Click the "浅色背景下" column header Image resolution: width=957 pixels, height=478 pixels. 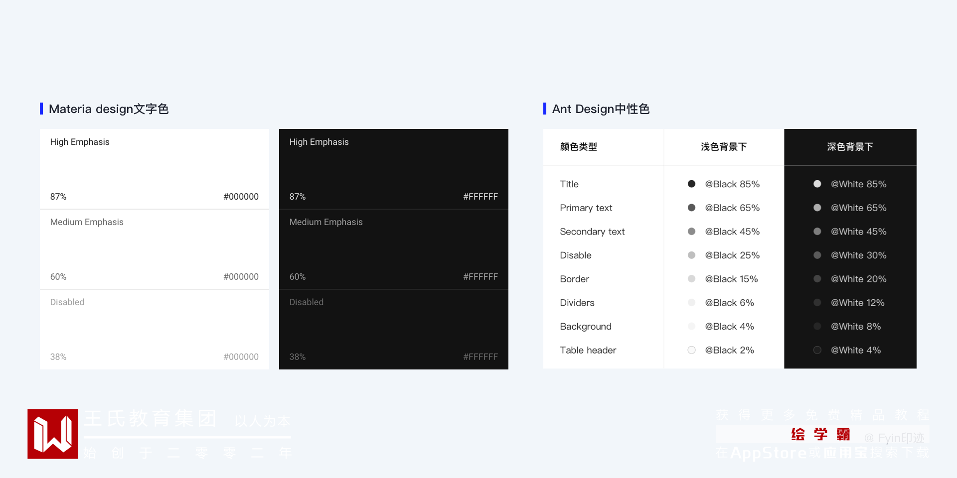point(724,147)
